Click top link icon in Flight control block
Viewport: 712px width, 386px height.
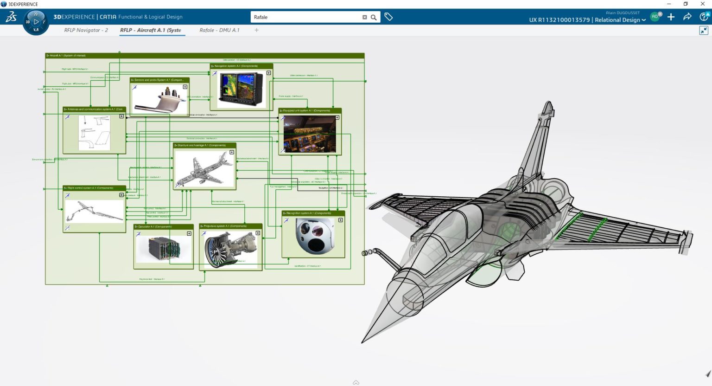[x=68, y=195]
